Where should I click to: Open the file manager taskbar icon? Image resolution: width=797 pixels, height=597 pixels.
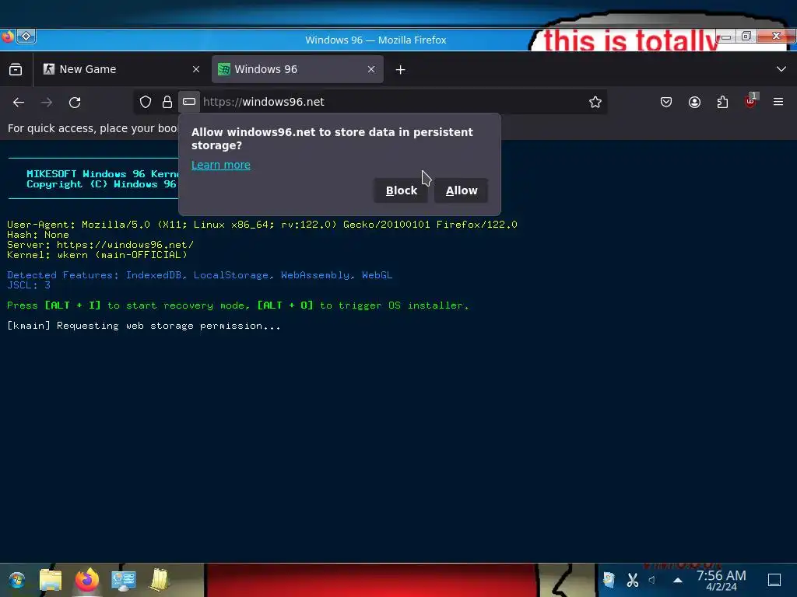[51, 580]
